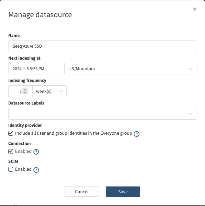
Task: Click the Name field containing Seeq Azure SSO
Action: pyautogui.click(x=102, y=46)
